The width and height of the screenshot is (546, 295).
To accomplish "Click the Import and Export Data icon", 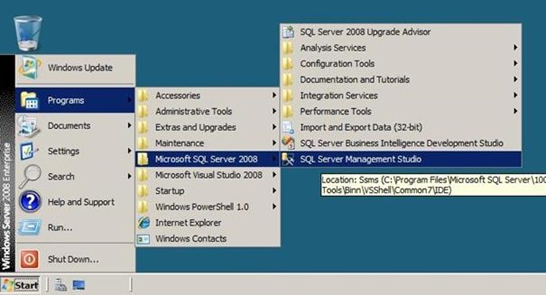I will coord(288,128).
